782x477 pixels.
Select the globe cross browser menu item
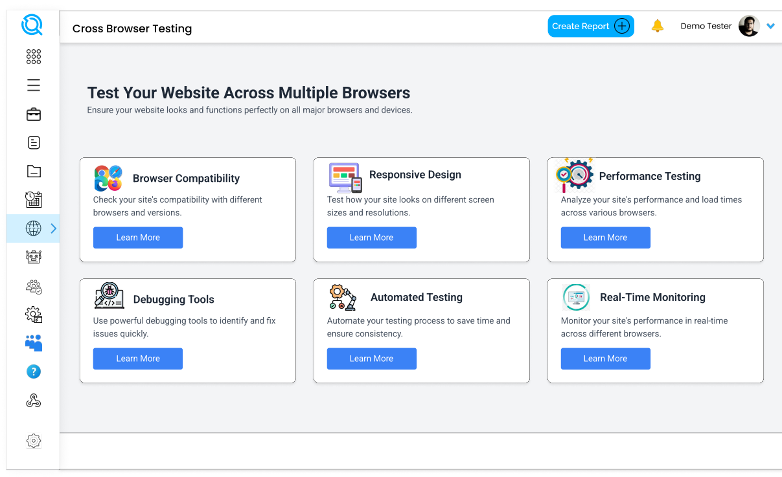click(33, 228)
